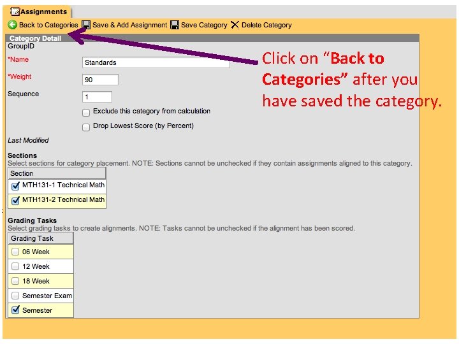This screenshot has height=344, width=459.
Task: Uncheck MTH131-1 Technical Math section
Action: click(15, 186)
